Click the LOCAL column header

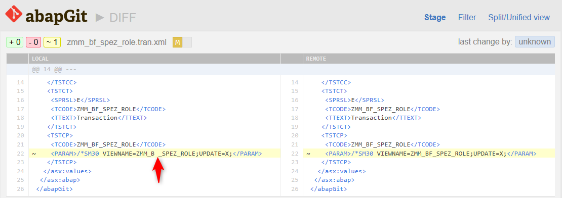coord(154,59)
